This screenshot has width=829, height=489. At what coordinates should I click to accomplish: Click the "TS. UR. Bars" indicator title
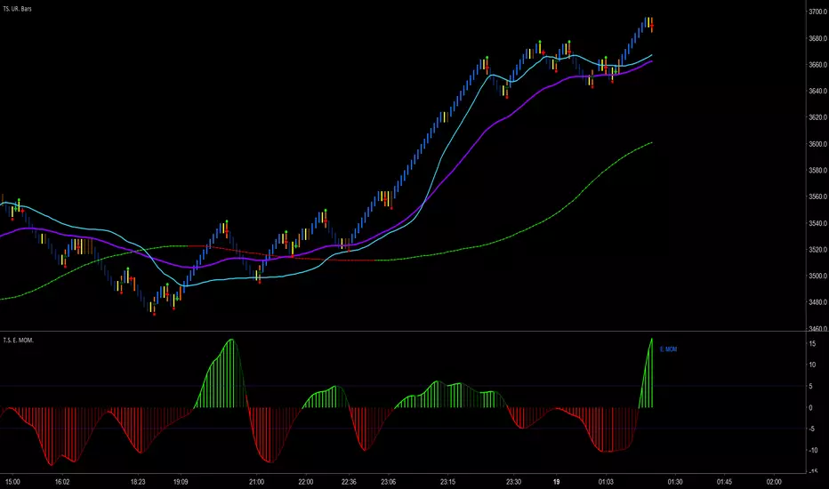[x=26, y=6]
